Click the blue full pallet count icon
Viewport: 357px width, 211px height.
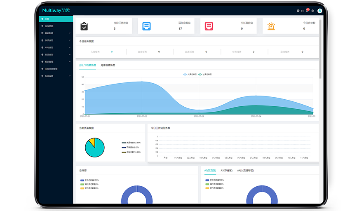[146, 26]
